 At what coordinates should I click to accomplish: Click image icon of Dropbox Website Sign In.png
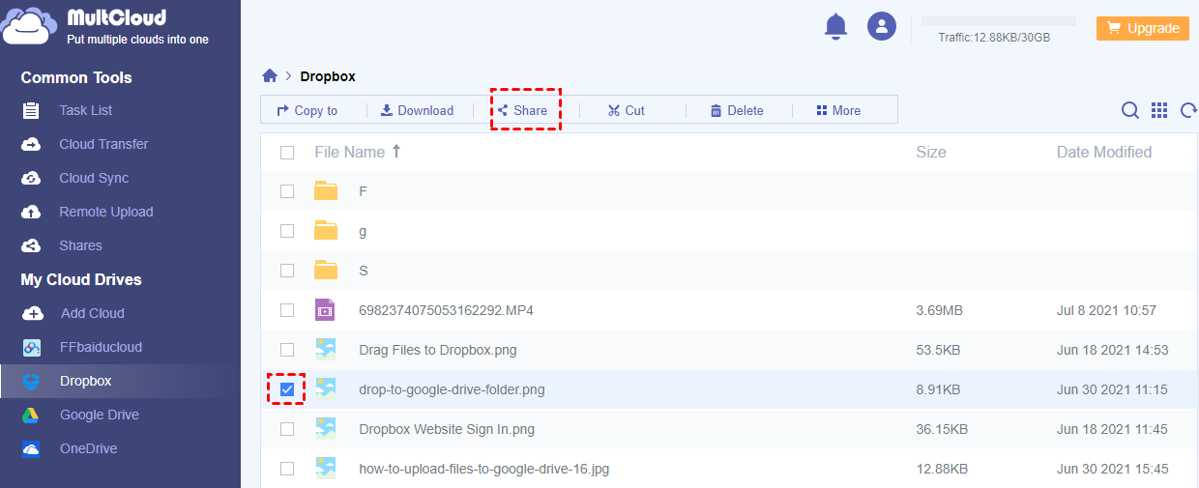[x=325, y=428]
